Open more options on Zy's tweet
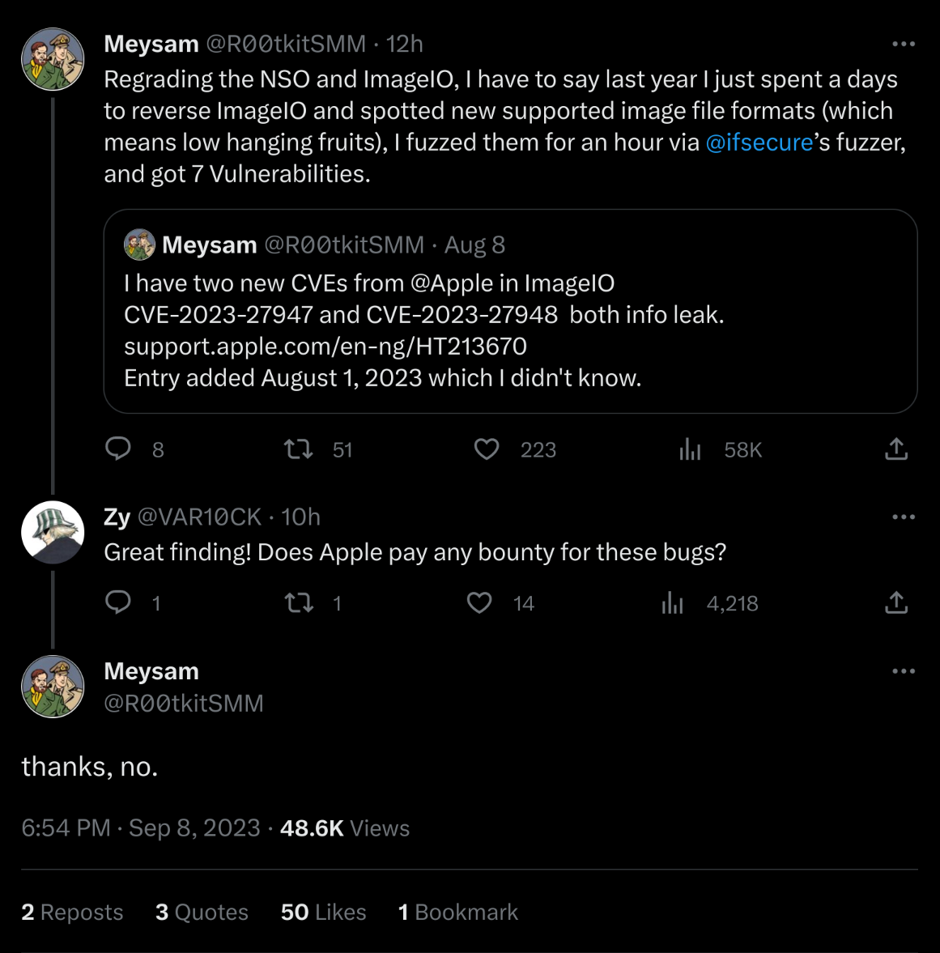 [903, 517]
